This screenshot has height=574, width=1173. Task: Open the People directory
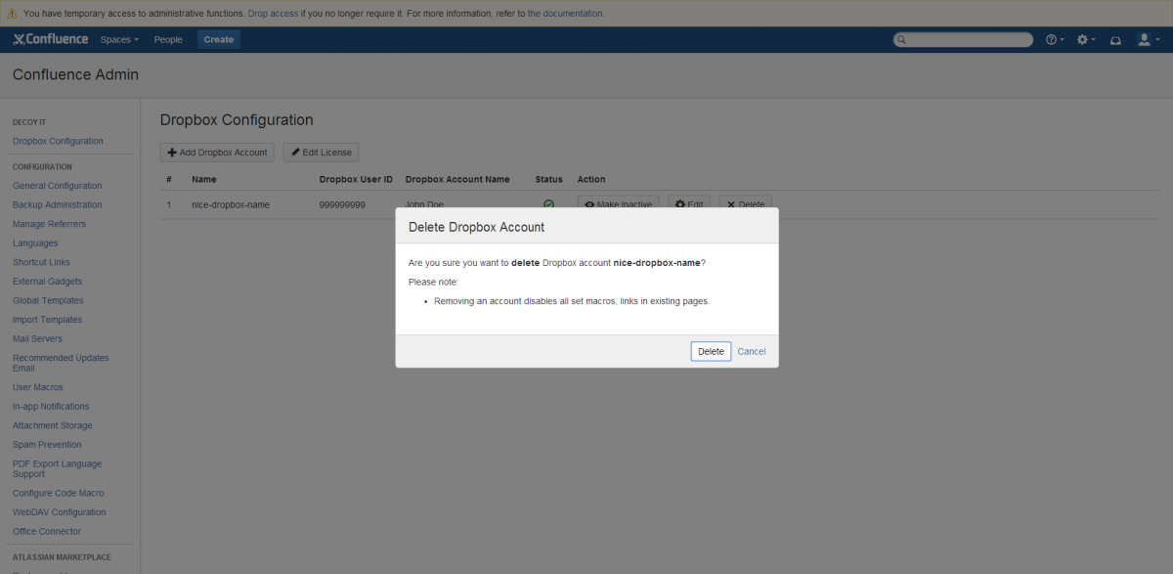(168, 40)
